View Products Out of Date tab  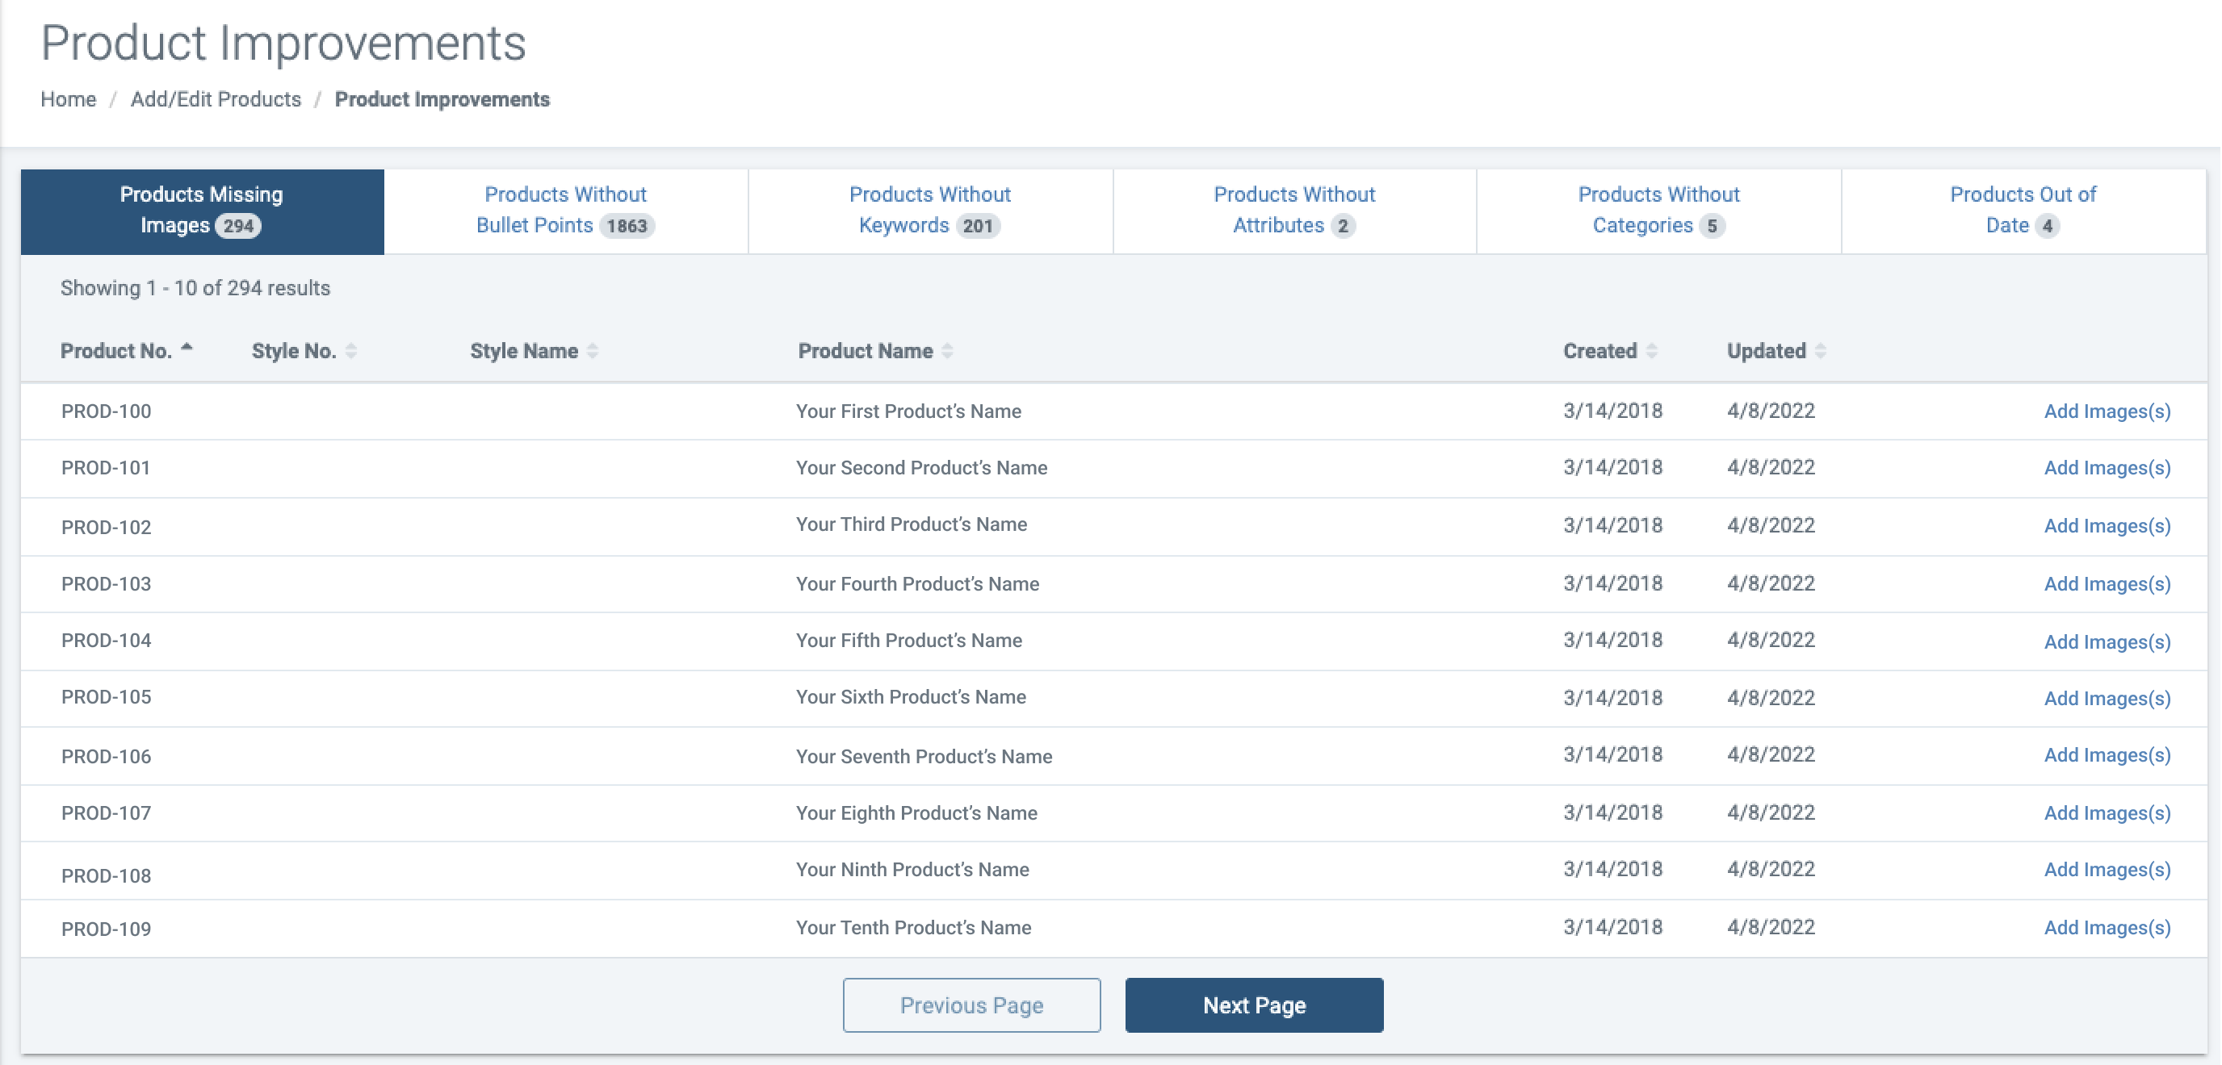pos(2022,211)
